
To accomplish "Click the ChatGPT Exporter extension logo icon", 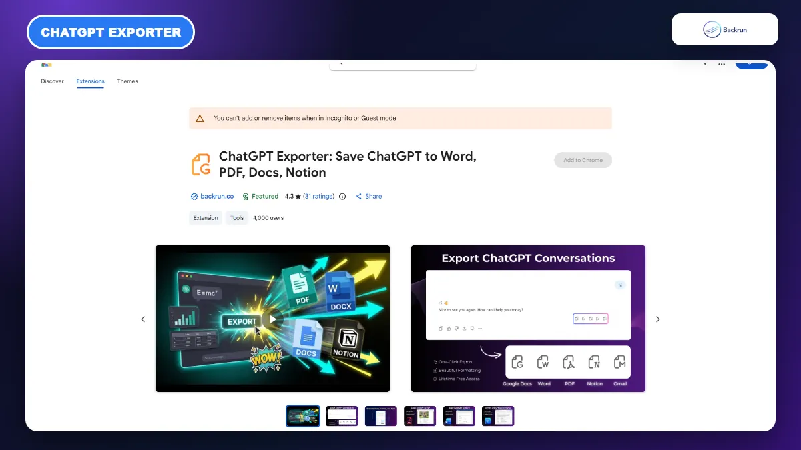I will click(x=200, y=165).
